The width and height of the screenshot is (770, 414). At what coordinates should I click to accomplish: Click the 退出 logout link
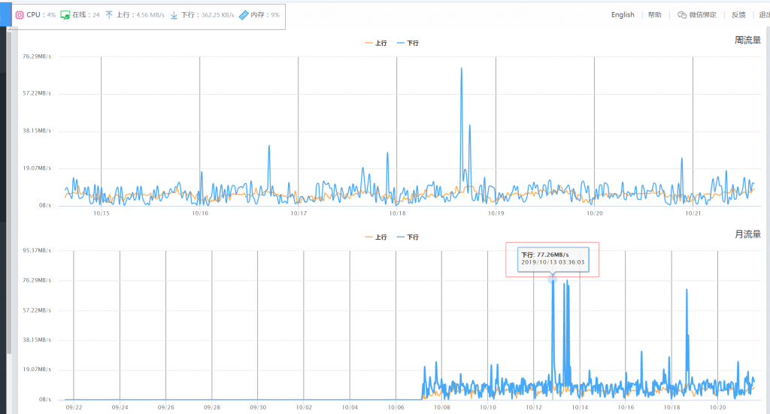pyautogui.click(x=764, y=15)
